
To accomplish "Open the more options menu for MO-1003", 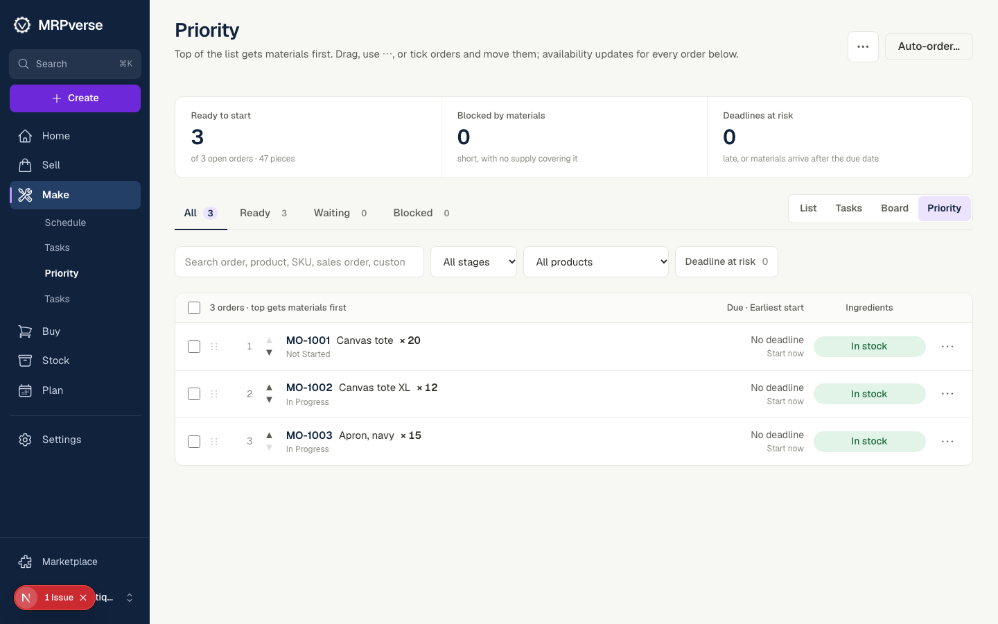I will click(x=947, y=442).
